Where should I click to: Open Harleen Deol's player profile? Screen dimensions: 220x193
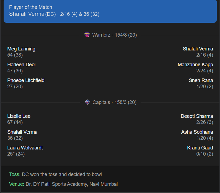click(x=21, y=65)
